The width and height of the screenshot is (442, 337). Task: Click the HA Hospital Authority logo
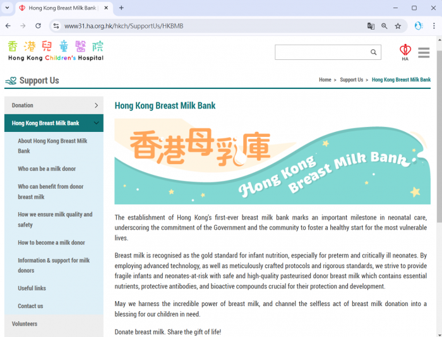pos(405,52)
